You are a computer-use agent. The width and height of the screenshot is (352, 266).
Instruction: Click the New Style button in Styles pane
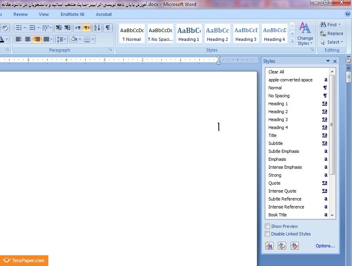269,246
